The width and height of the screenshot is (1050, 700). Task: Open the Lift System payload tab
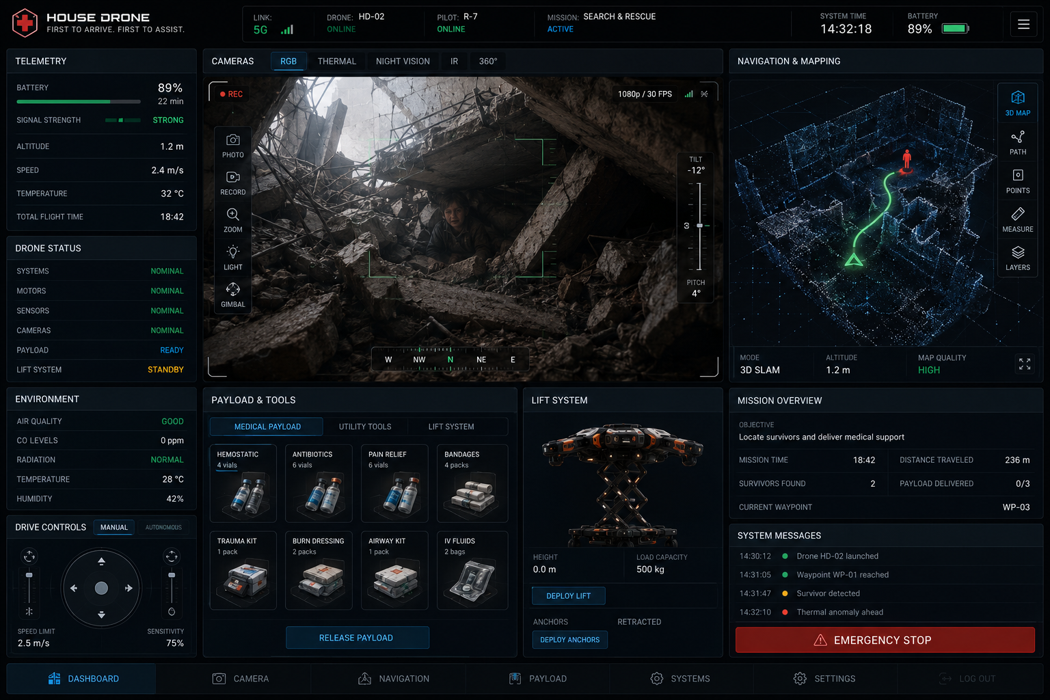(x=451, y=427)
